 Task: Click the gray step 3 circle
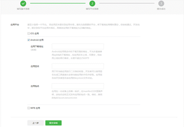pyautogui.click(x=161, y=3)
